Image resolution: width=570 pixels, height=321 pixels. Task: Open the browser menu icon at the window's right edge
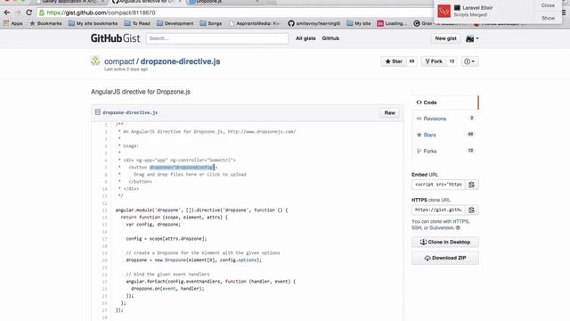click(x=564, y=12)
